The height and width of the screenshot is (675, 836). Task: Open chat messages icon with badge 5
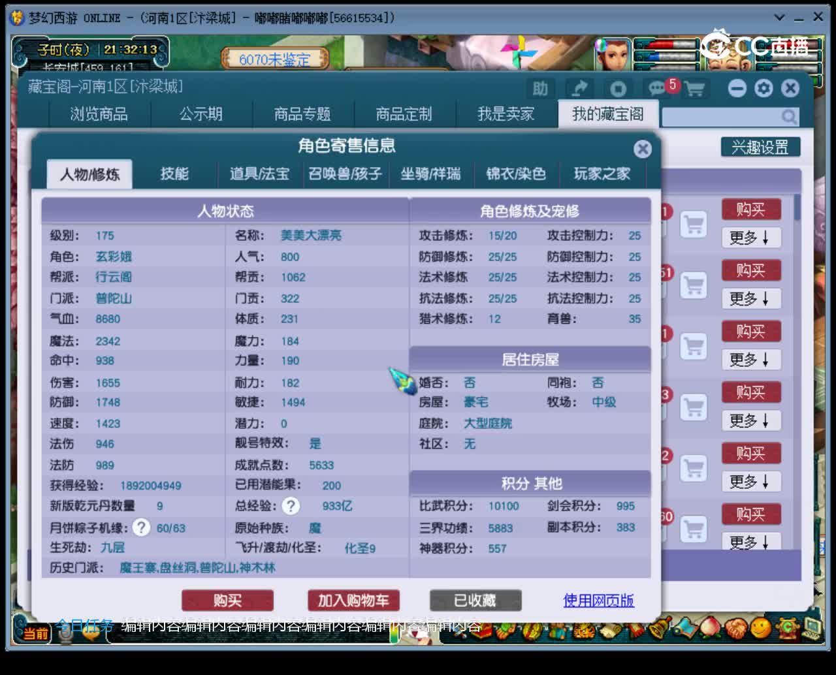(657, 88)
